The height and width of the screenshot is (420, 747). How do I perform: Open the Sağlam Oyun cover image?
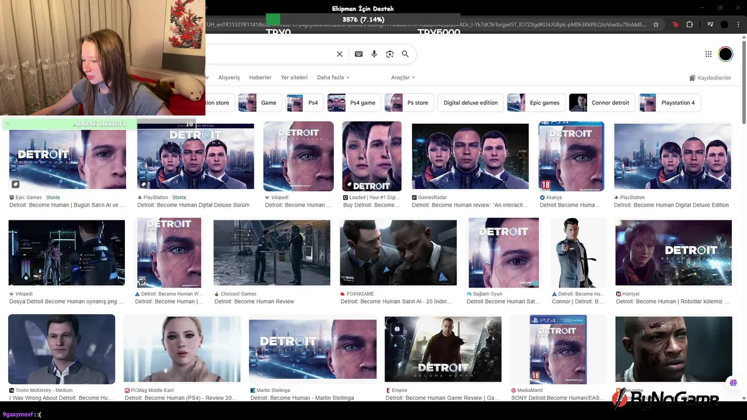click(504, 253)
